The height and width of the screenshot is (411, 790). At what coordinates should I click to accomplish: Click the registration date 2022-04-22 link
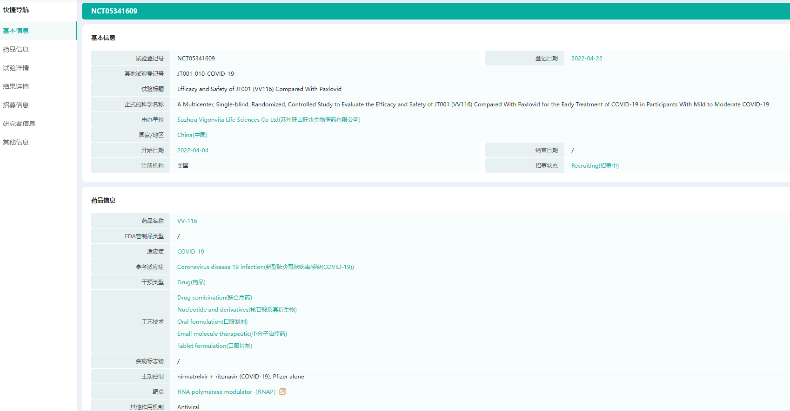click(587, 59)
